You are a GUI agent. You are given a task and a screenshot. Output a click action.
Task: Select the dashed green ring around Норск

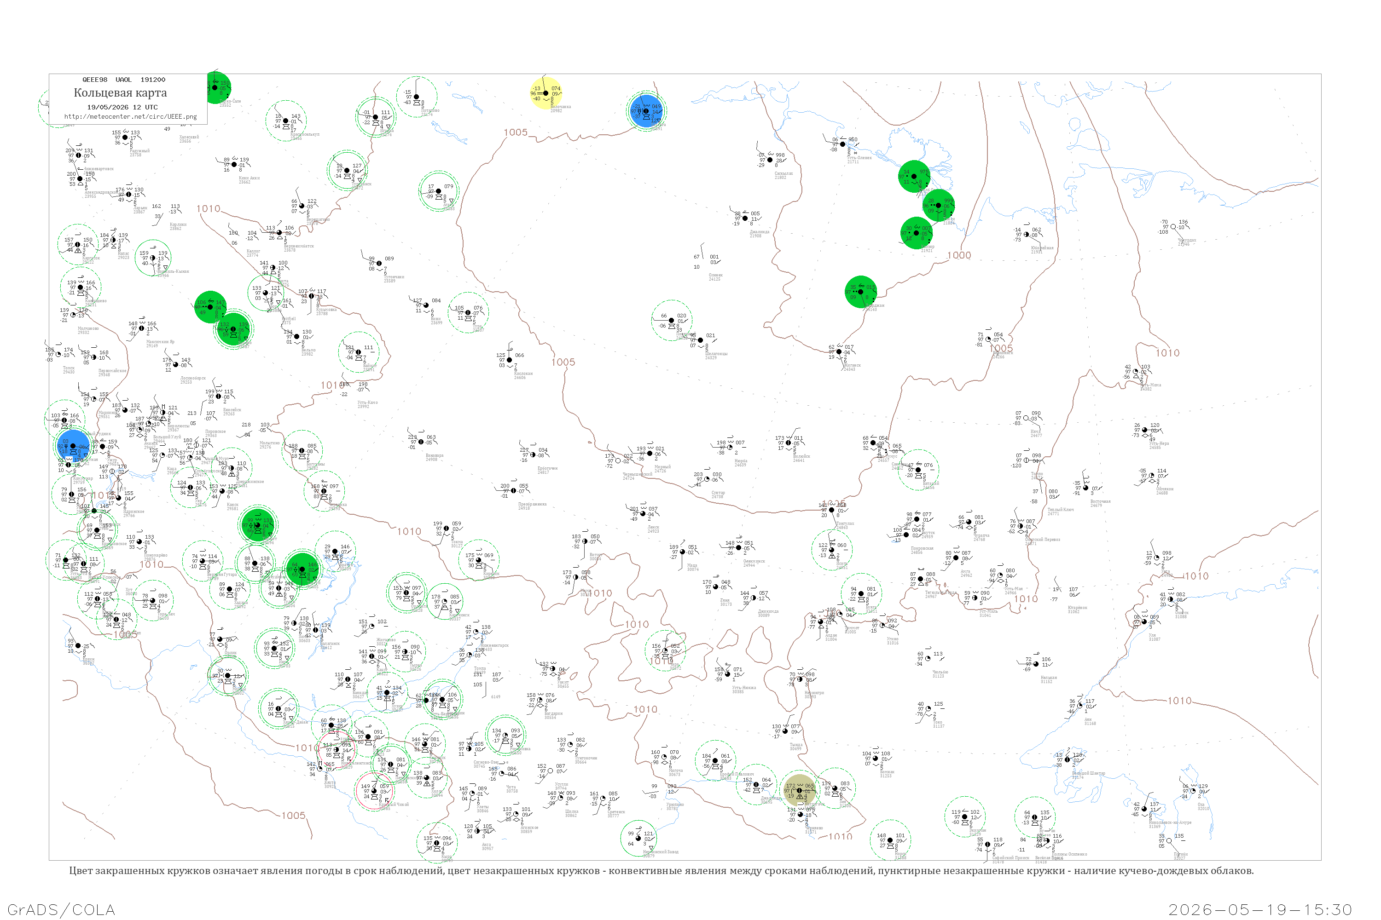click(x=890, y=840)
